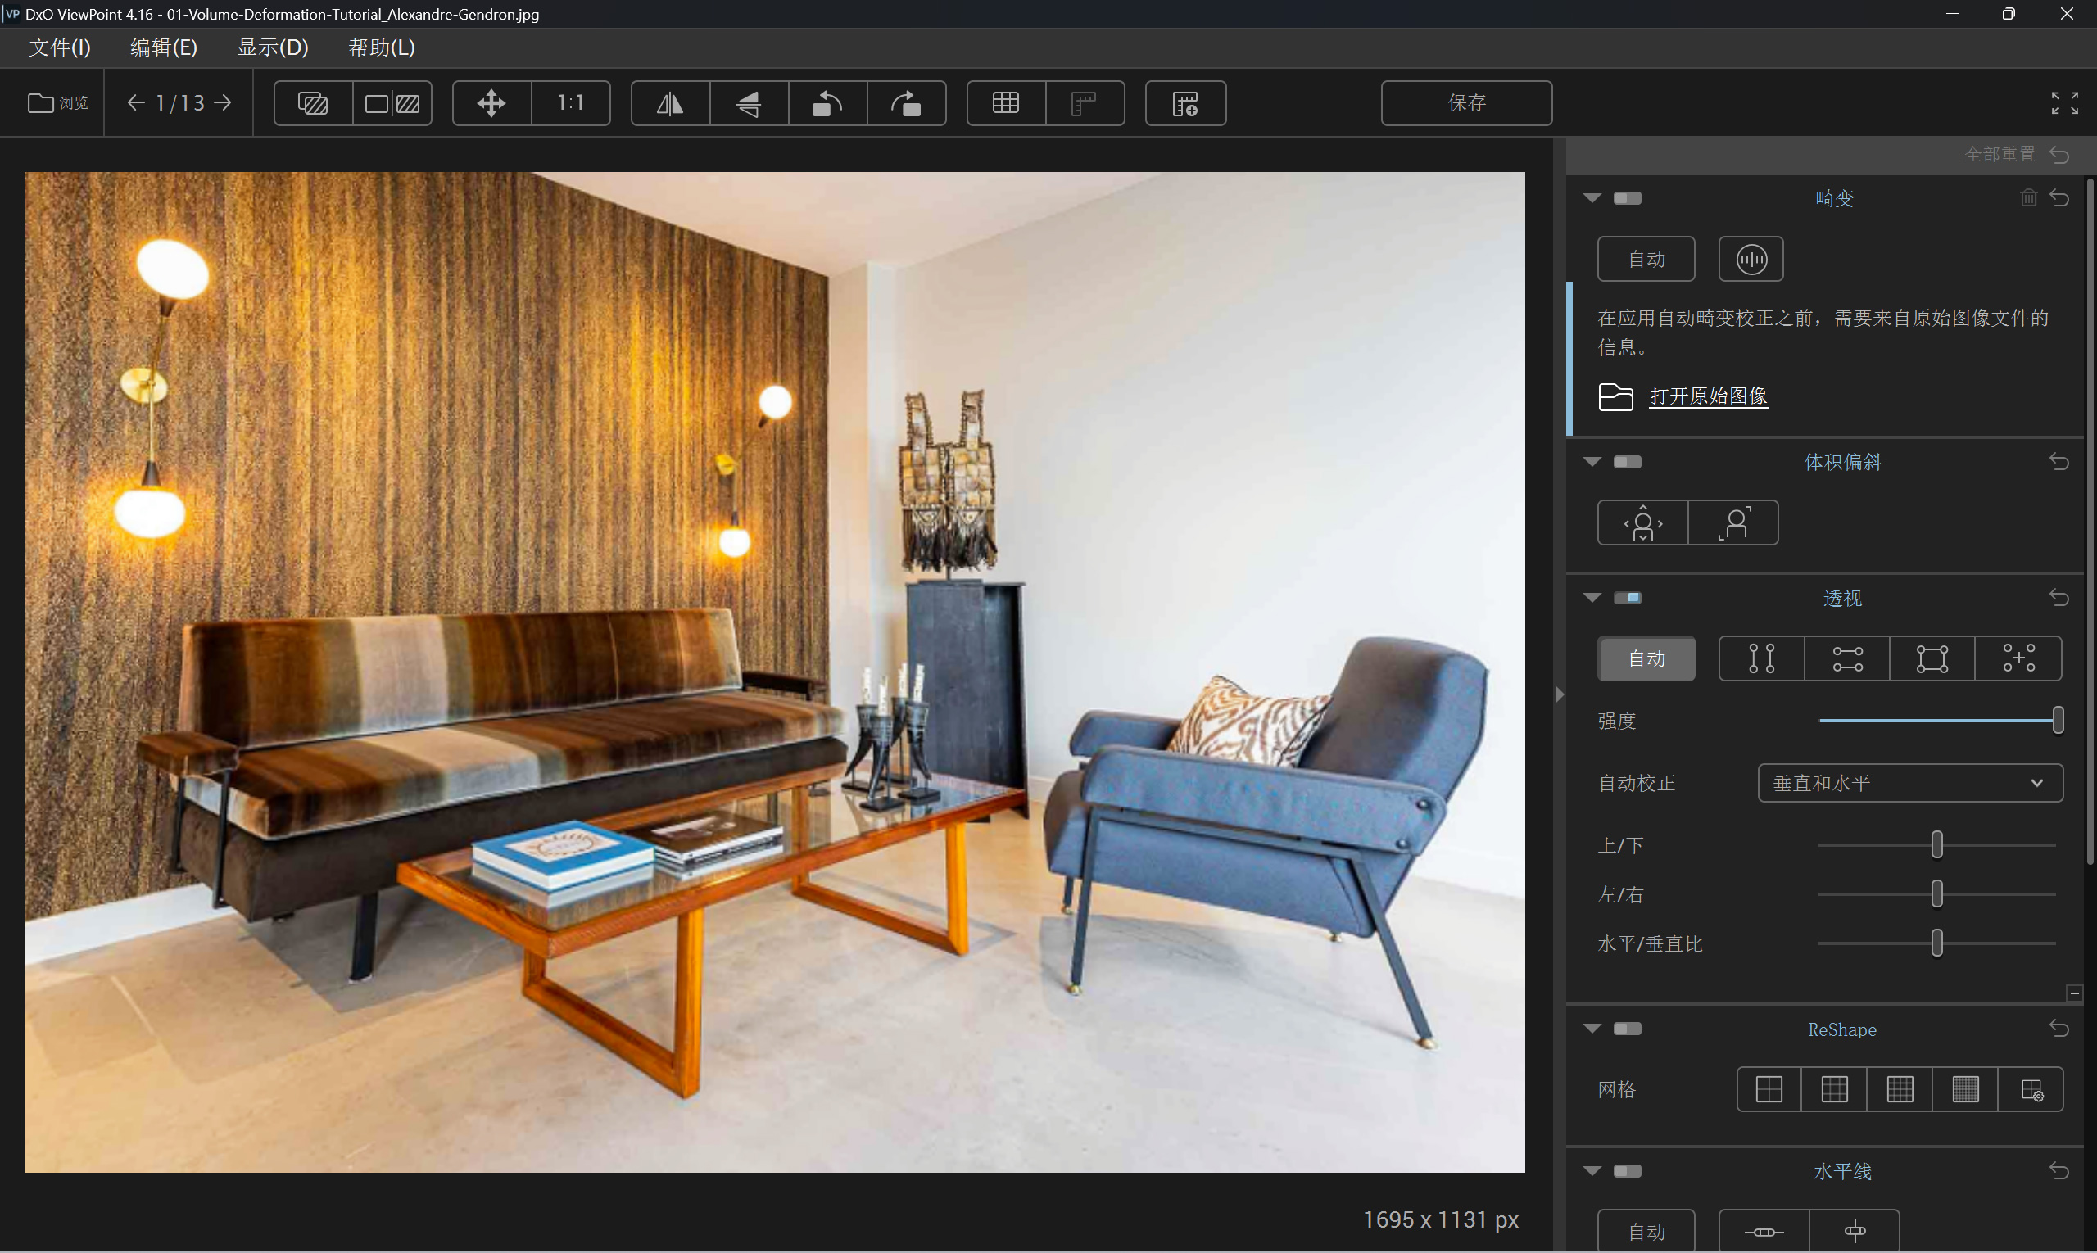The height and width of the screenshot is (1253, 2097).
Task: Click the 保存 button
Action: (1465, 103)
